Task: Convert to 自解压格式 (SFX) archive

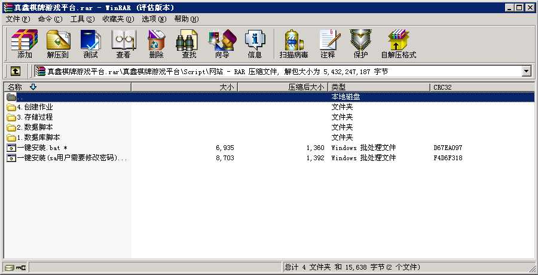Action: point(399,40)
